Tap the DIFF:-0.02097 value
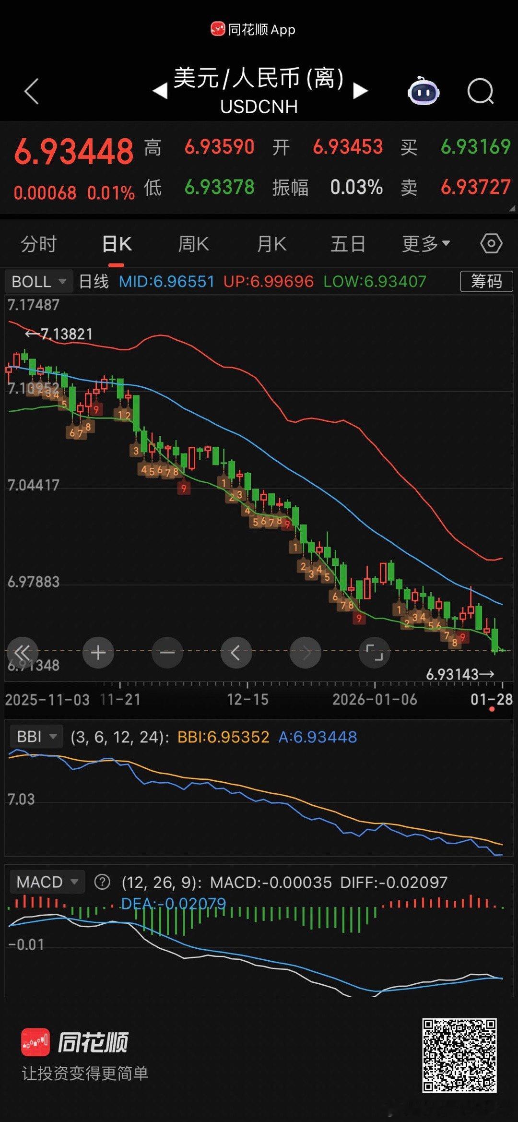This screenshot has height=1122, width=518. (394, 882)
